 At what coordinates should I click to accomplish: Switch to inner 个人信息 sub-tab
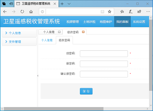coord(47,40)
